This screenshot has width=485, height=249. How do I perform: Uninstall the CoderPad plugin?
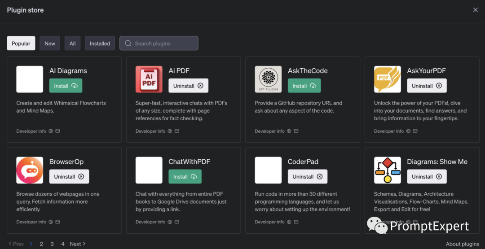tap(308, 176)
